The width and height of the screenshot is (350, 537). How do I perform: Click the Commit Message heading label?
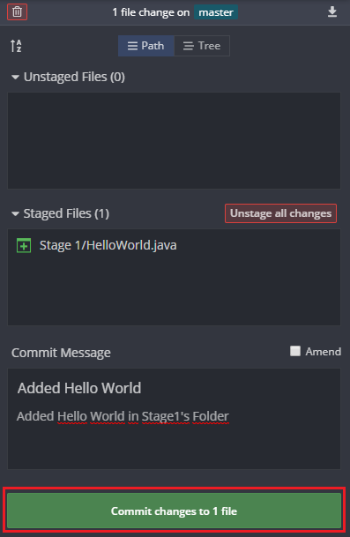61,353
